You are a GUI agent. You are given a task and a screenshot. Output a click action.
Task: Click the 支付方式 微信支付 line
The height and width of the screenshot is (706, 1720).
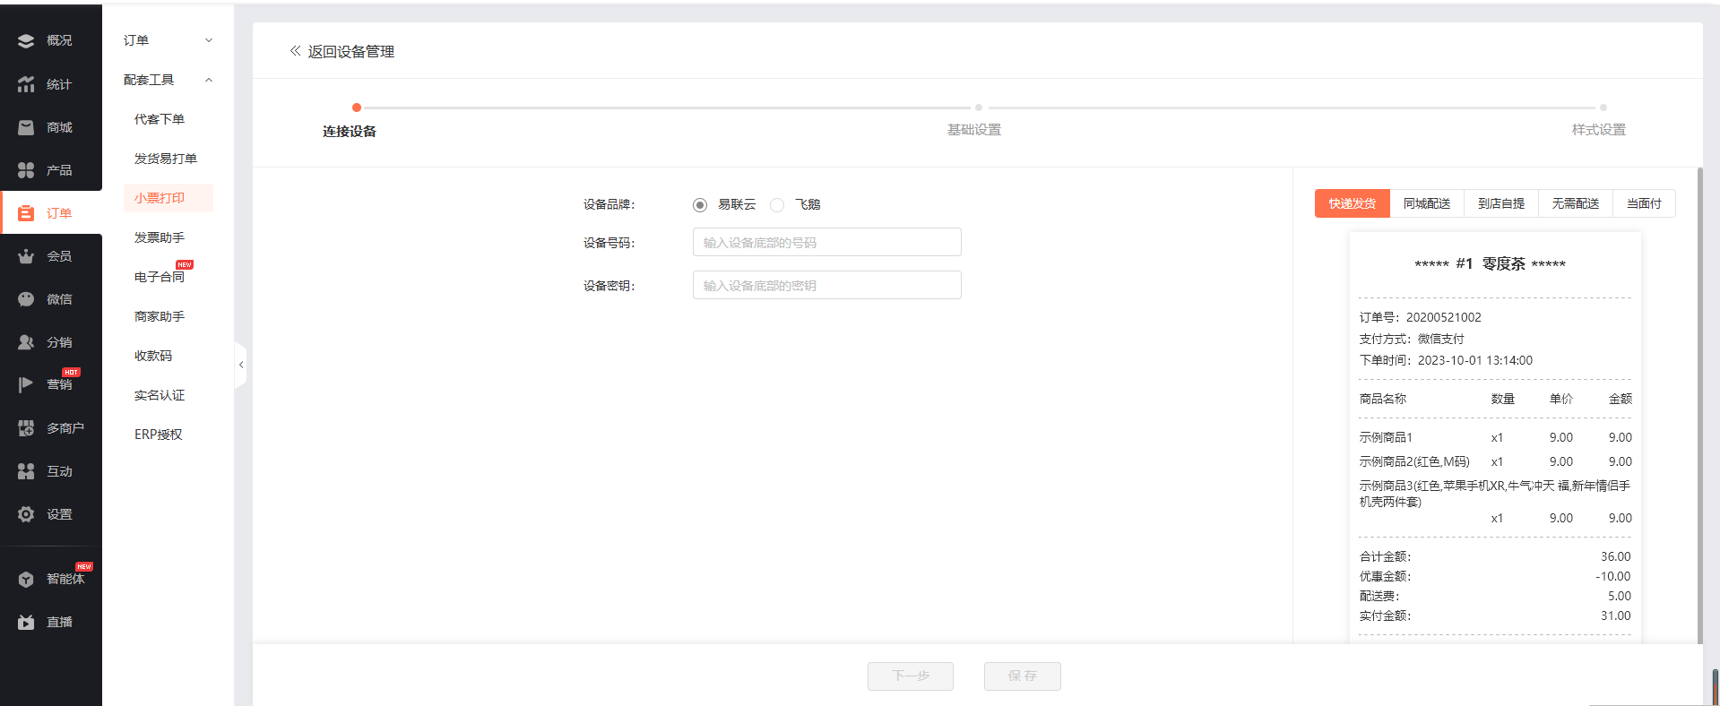click(x=1412, y=339)
